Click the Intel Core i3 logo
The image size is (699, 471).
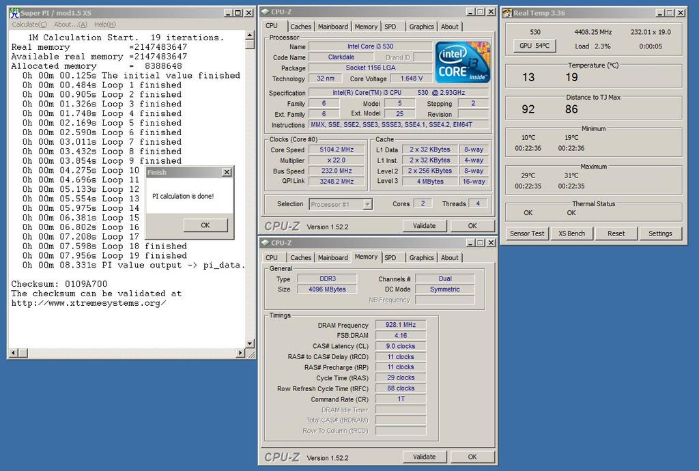(463, 62)
